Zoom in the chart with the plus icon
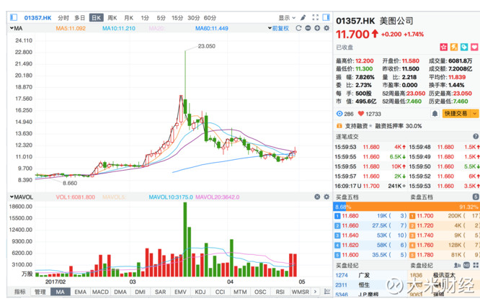This screenshot has height=301, width=480. tap(317, 28)
